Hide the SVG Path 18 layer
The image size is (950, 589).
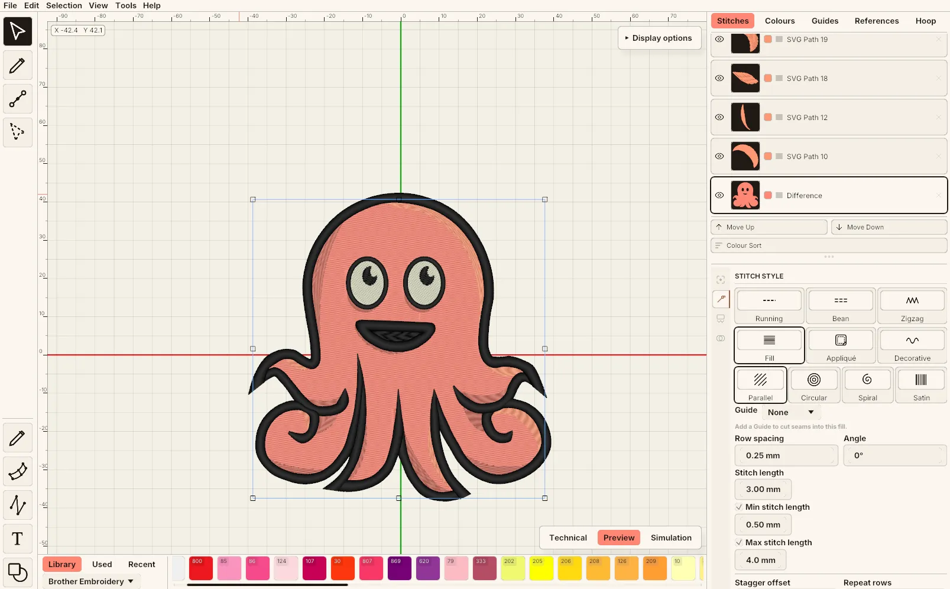[x=719, y=78]
